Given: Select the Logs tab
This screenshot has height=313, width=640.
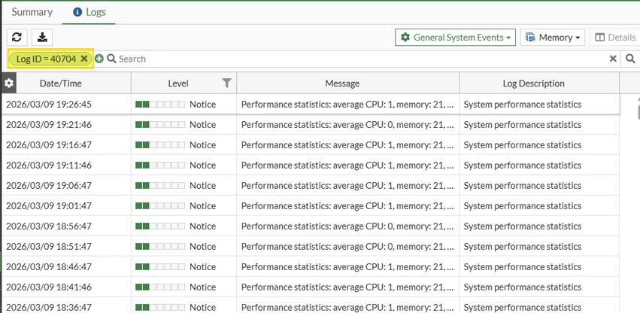Looking at the screenshot, I should point(89,12).
